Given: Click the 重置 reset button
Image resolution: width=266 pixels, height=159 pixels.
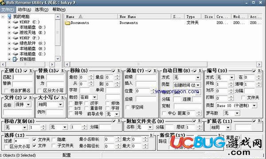Looking at the screenshot, I should point(234,138).
